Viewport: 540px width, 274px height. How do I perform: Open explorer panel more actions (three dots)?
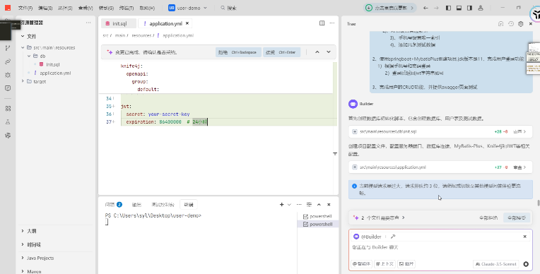tap(88, 23)
